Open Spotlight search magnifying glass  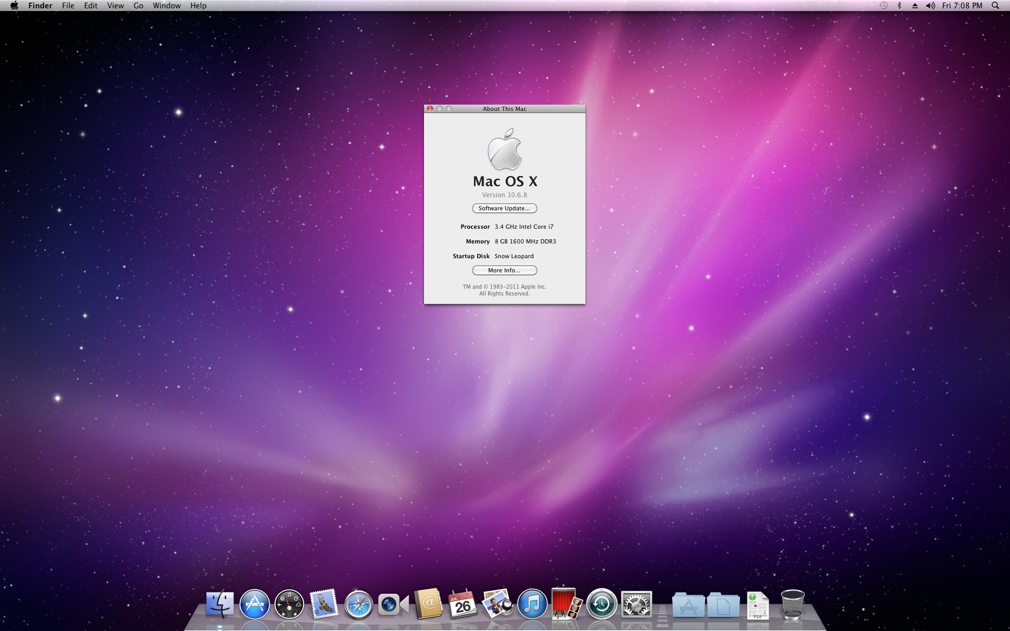(995, 6)
